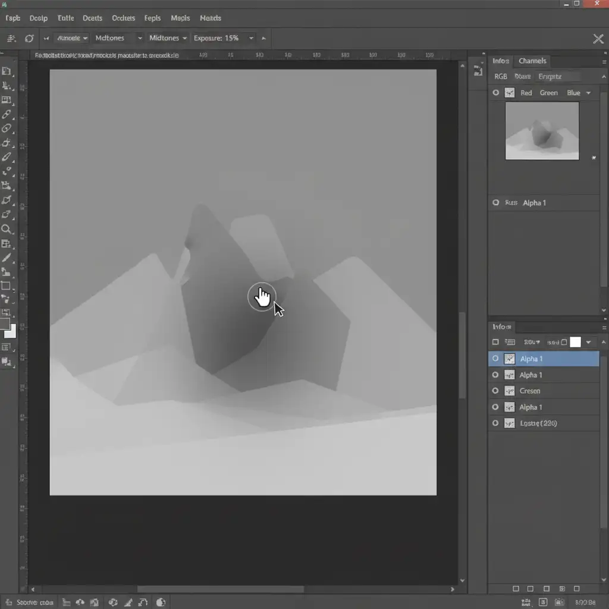Click the foreground color swatch

click(5, 324)
